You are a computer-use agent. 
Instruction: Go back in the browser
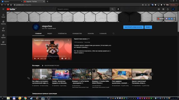[x=2, y=5]
